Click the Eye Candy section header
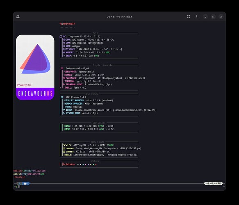 (x=92, y=94)
